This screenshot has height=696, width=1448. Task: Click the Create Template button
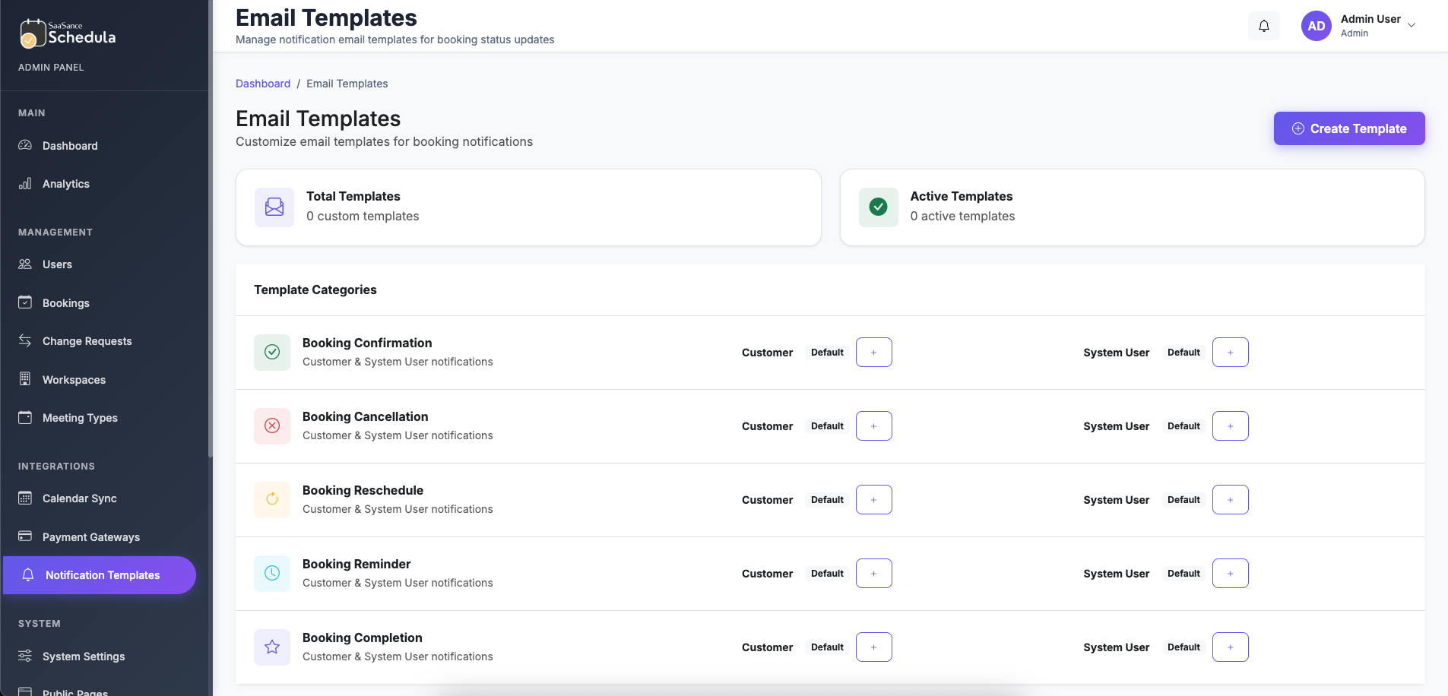1349,128
